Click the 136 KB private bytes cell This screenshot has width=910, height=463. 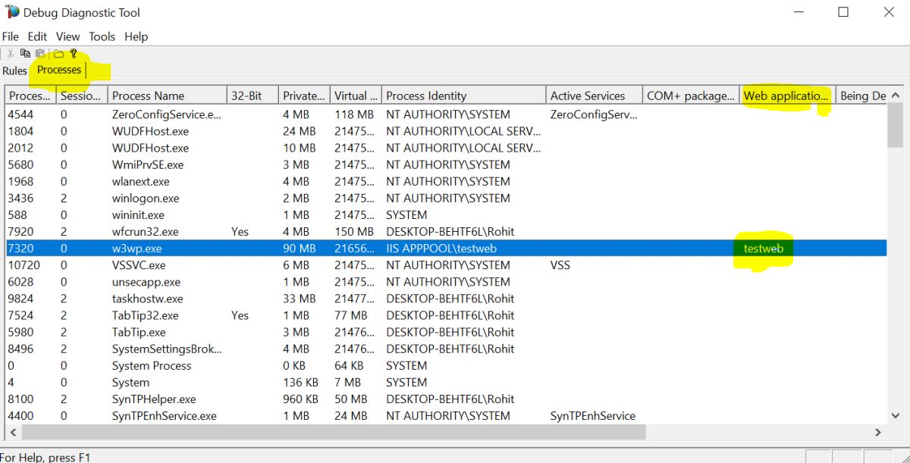point(301,382)
